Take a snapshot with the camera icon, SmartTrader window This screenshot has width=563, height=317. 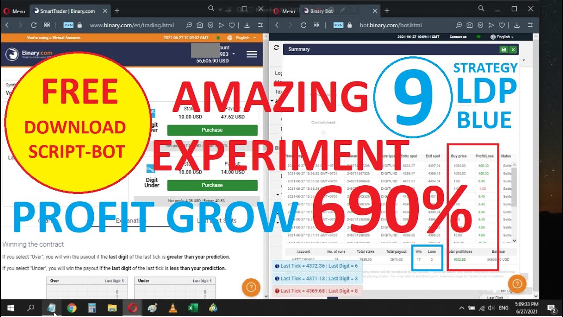[200, 26]
